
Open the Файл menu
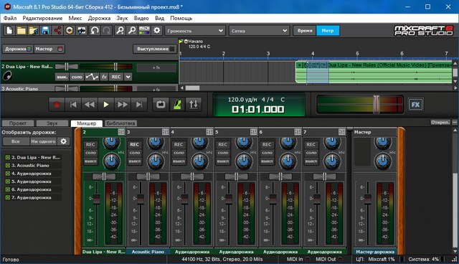tap(10, 18)
